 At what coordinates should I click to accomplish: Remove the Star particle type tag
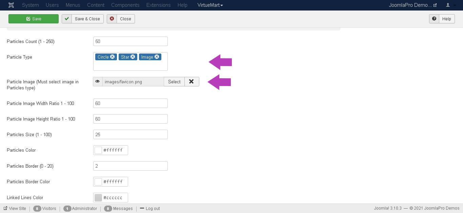(133, 57)
